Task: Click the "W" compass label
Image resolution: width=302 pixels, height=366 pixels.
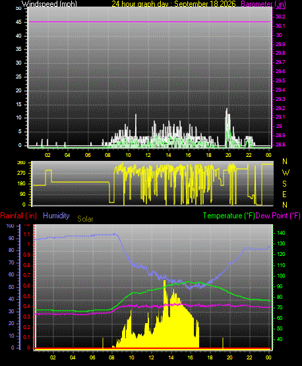Action: point(286,173)
